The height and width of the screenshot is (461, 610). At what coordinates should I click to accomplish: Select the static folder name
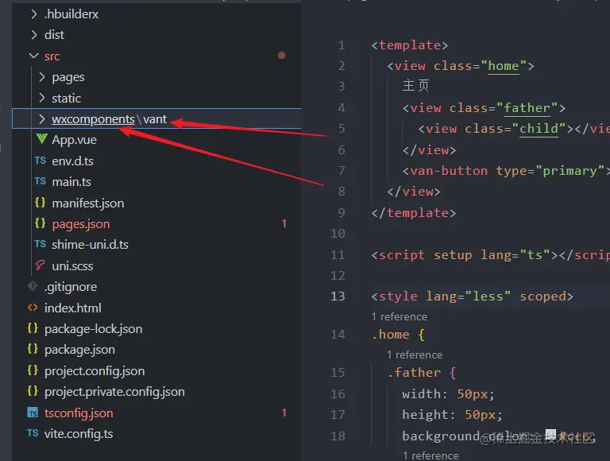click(x=66, y=98)
